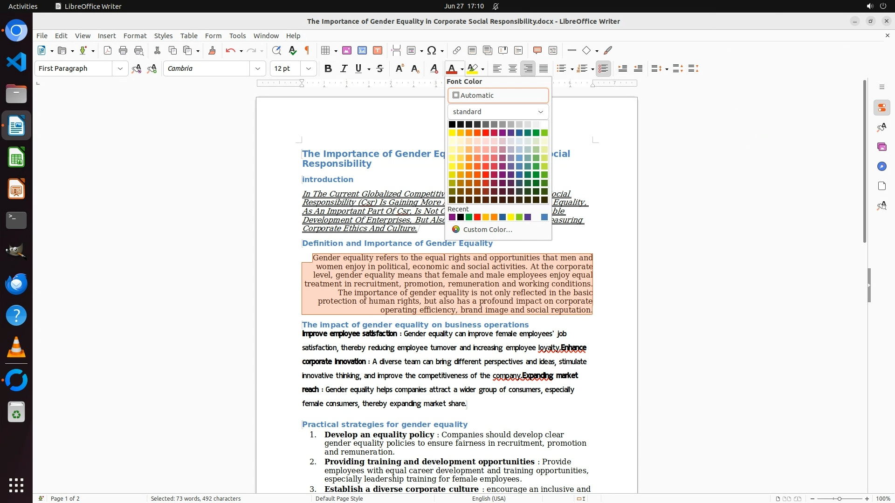Image resolution: width=895 pixels, height=503 pixels.
Task: Click the Strikethrough formatting icon
Action: point(380,69)
